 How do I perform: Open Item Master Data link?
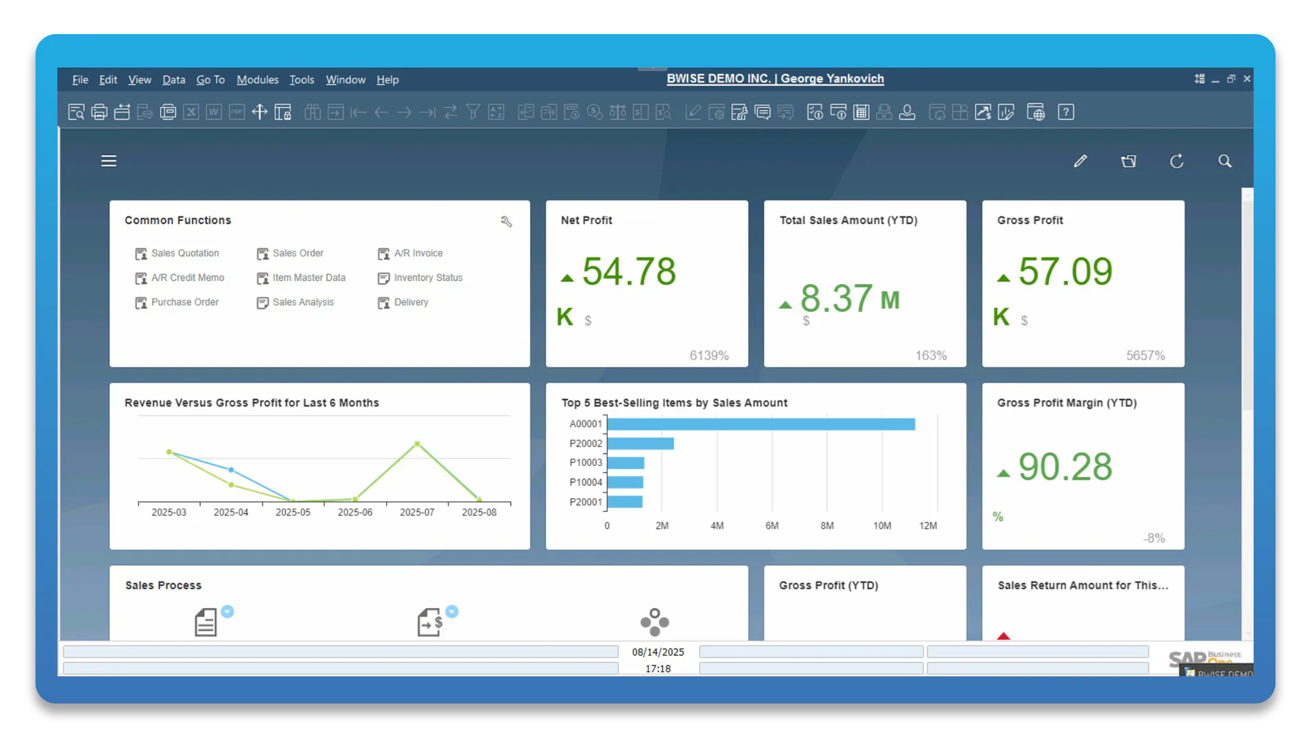pos(300,278)
